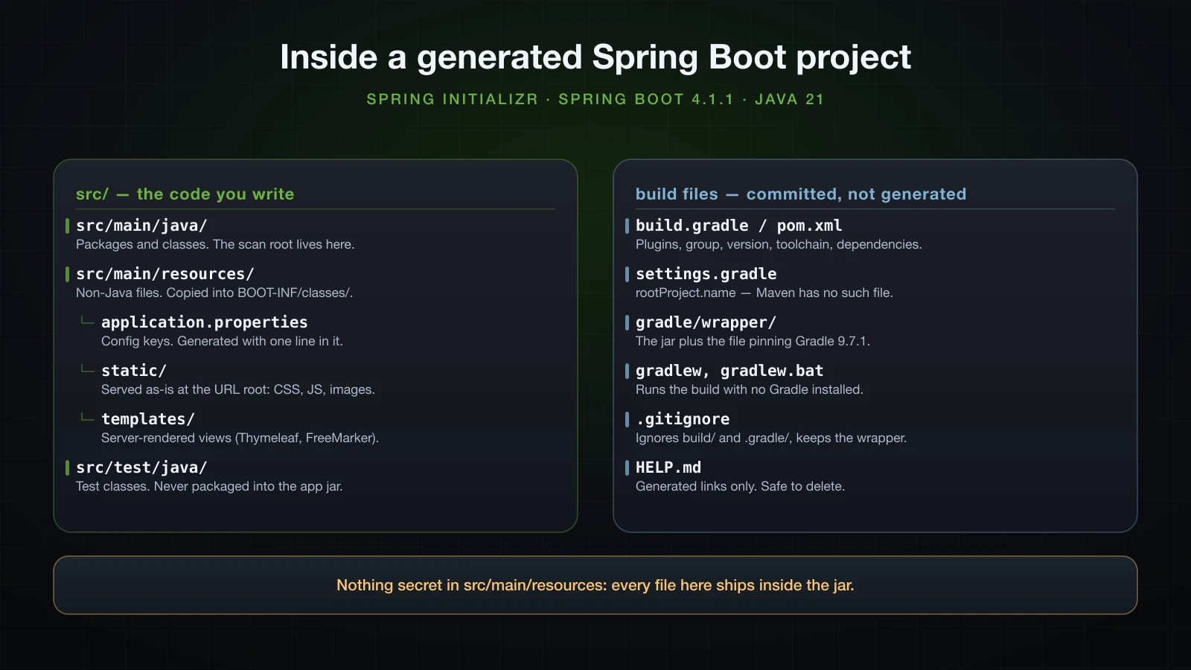Select the heading 'src/ — the code you write'
This screenshot has width=1191, height=670.
[185, 194]
